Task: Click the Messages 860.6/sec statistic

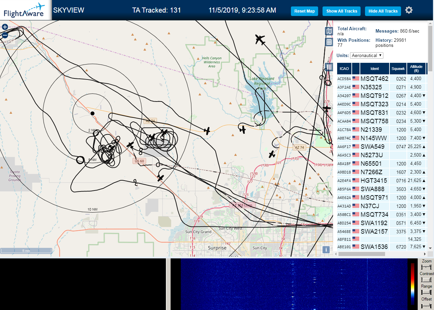Action: point(397,31)
